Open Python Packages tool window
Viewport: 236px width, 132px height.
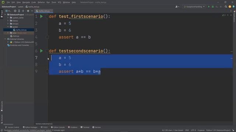[30, 127]
